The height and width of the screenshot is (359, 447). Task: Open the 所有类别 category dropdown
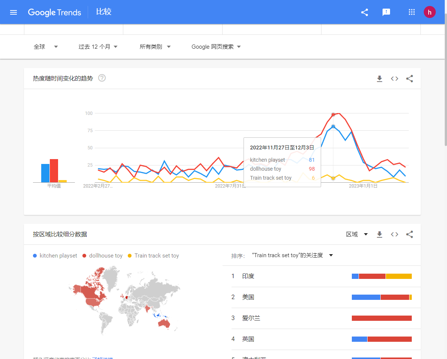click(x=155, y=47)
